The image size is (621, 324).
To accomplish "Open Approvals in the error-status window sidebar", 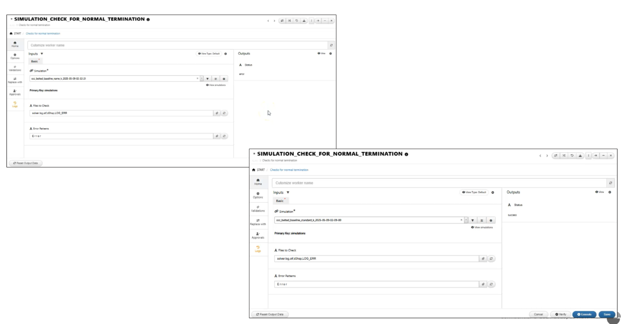I will pyautogui.click(x=15, y=92).
